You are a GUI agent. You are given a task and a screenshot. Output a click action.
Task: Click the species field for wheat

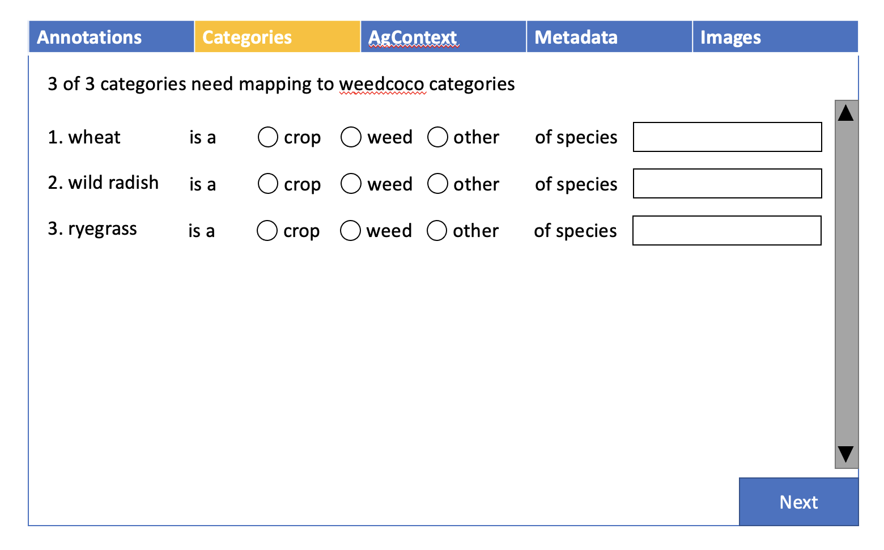[x=727, y=137]
